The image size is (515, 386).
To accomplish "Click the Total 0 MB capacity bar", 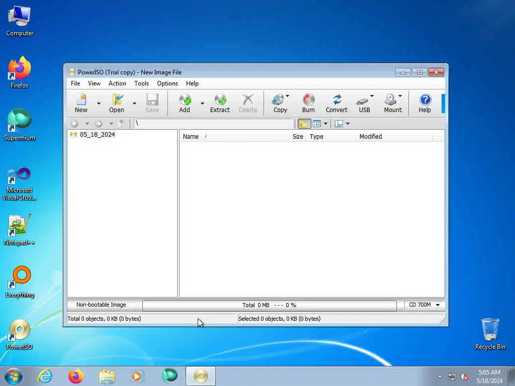I will (270, 305).
